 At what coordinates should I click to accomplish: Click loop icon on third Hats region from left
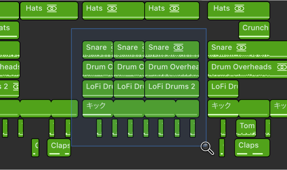coord(174,8)
